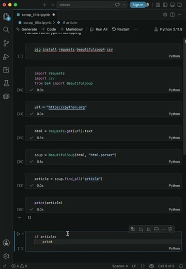186x269 pixels.
Task: Click the 'from bs4 import BeautifulSoup' line
Action: click(x=64, y=83)
